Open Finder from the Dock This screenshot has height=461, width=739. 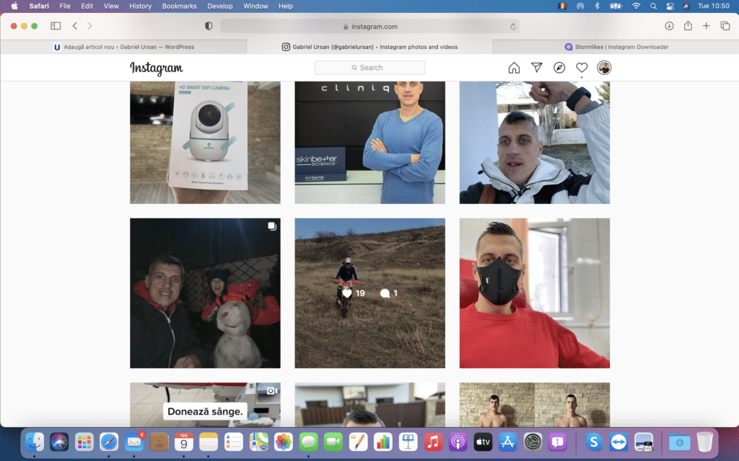coord(35,442)
